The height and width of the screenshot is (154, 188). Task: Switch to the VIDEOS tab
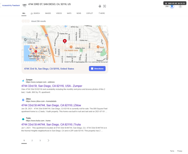tap(59, 13)
